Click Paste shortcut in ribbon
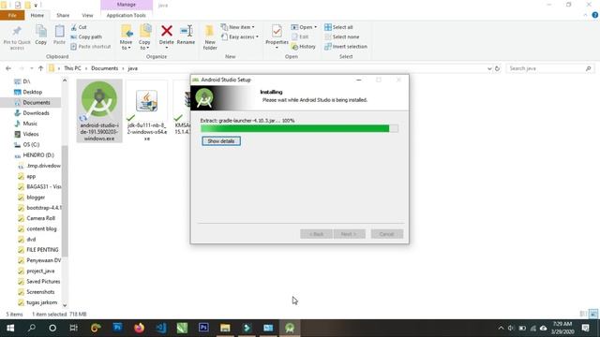600x337 pixels. 90,47
